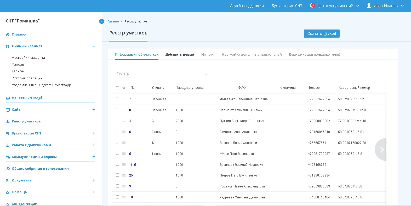411x206 pixels.
Task: Click the handshake icon beside Общие собрания
Action: (8, 169)
